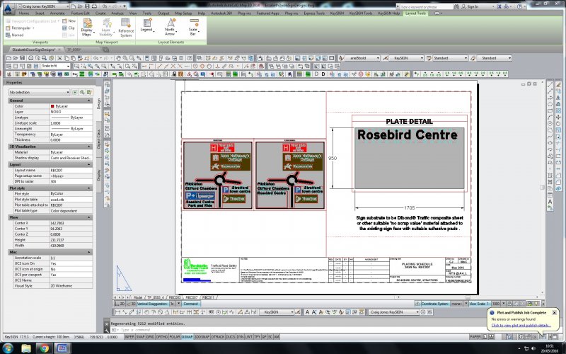
Task: Cut selection with scissors icon
Action: tap(60, 58)
